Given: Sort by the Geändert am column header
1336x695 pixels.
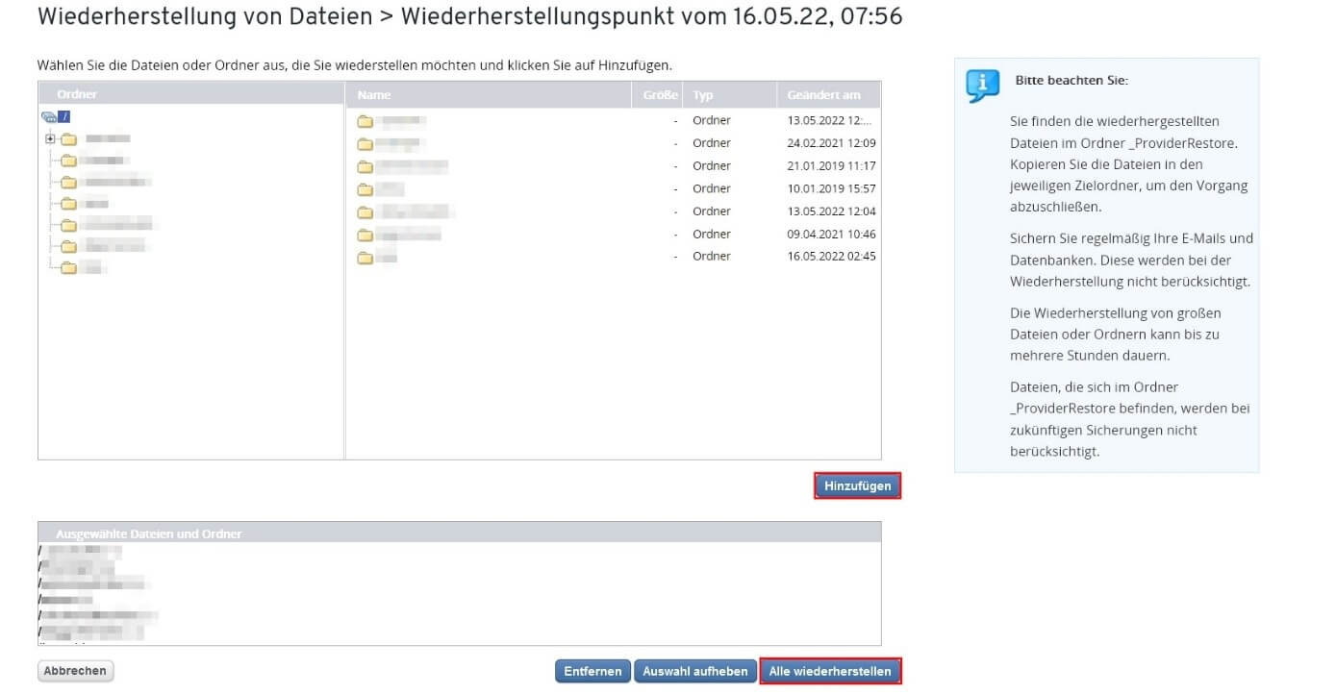Looking at the screenshot, I should pos(828,95).
